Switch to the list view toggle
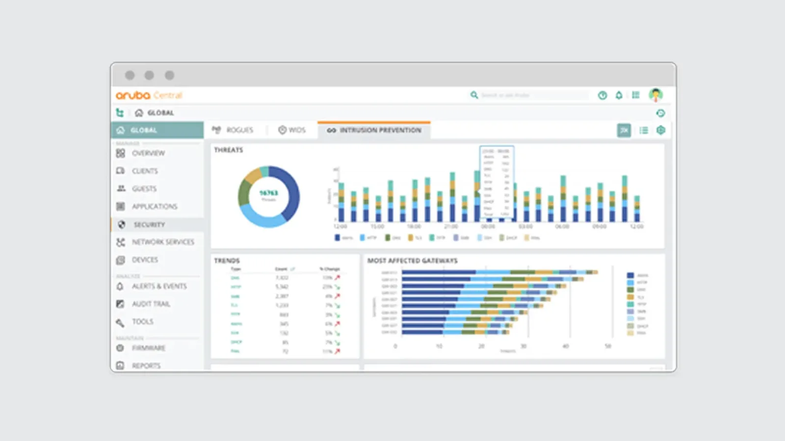Screen dimensions: 785x441 tap(644, 130)
